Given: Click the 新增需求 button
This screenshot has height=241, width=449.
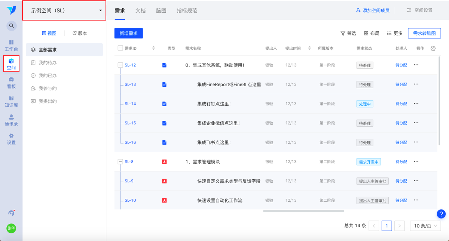Looking at the screenshot, I should point(128,33).
